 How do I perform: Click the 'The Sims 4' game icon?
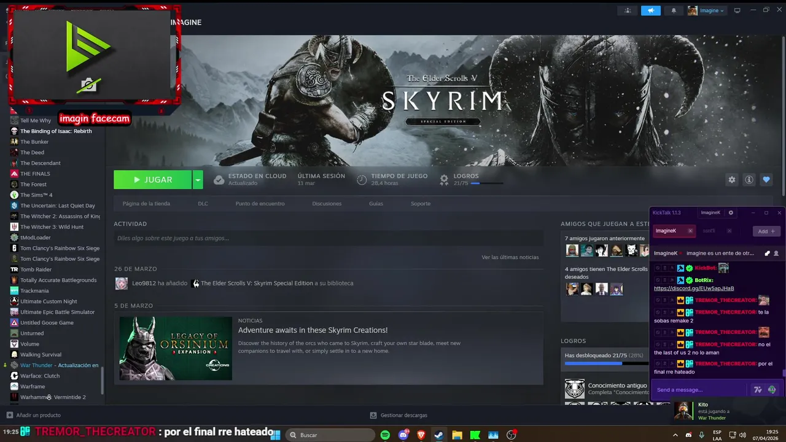coord(14,195)
